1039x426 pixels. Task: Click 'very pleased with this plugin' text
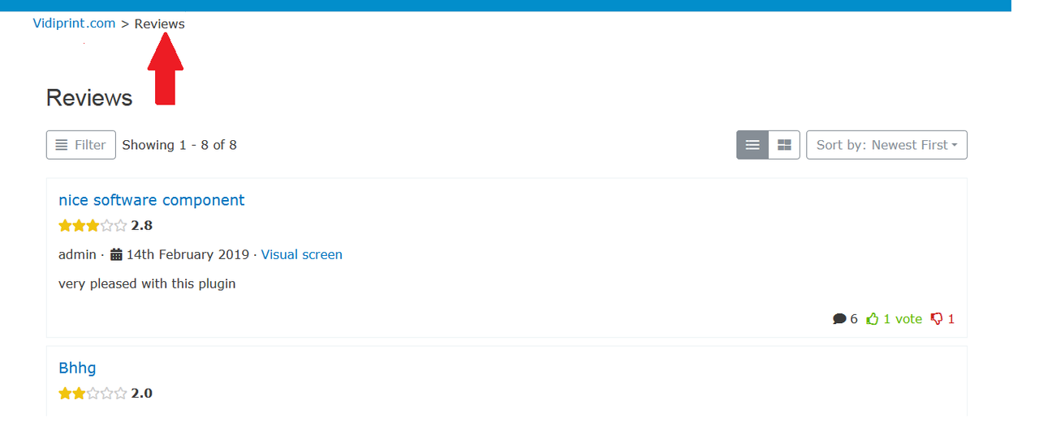(147, 283)
